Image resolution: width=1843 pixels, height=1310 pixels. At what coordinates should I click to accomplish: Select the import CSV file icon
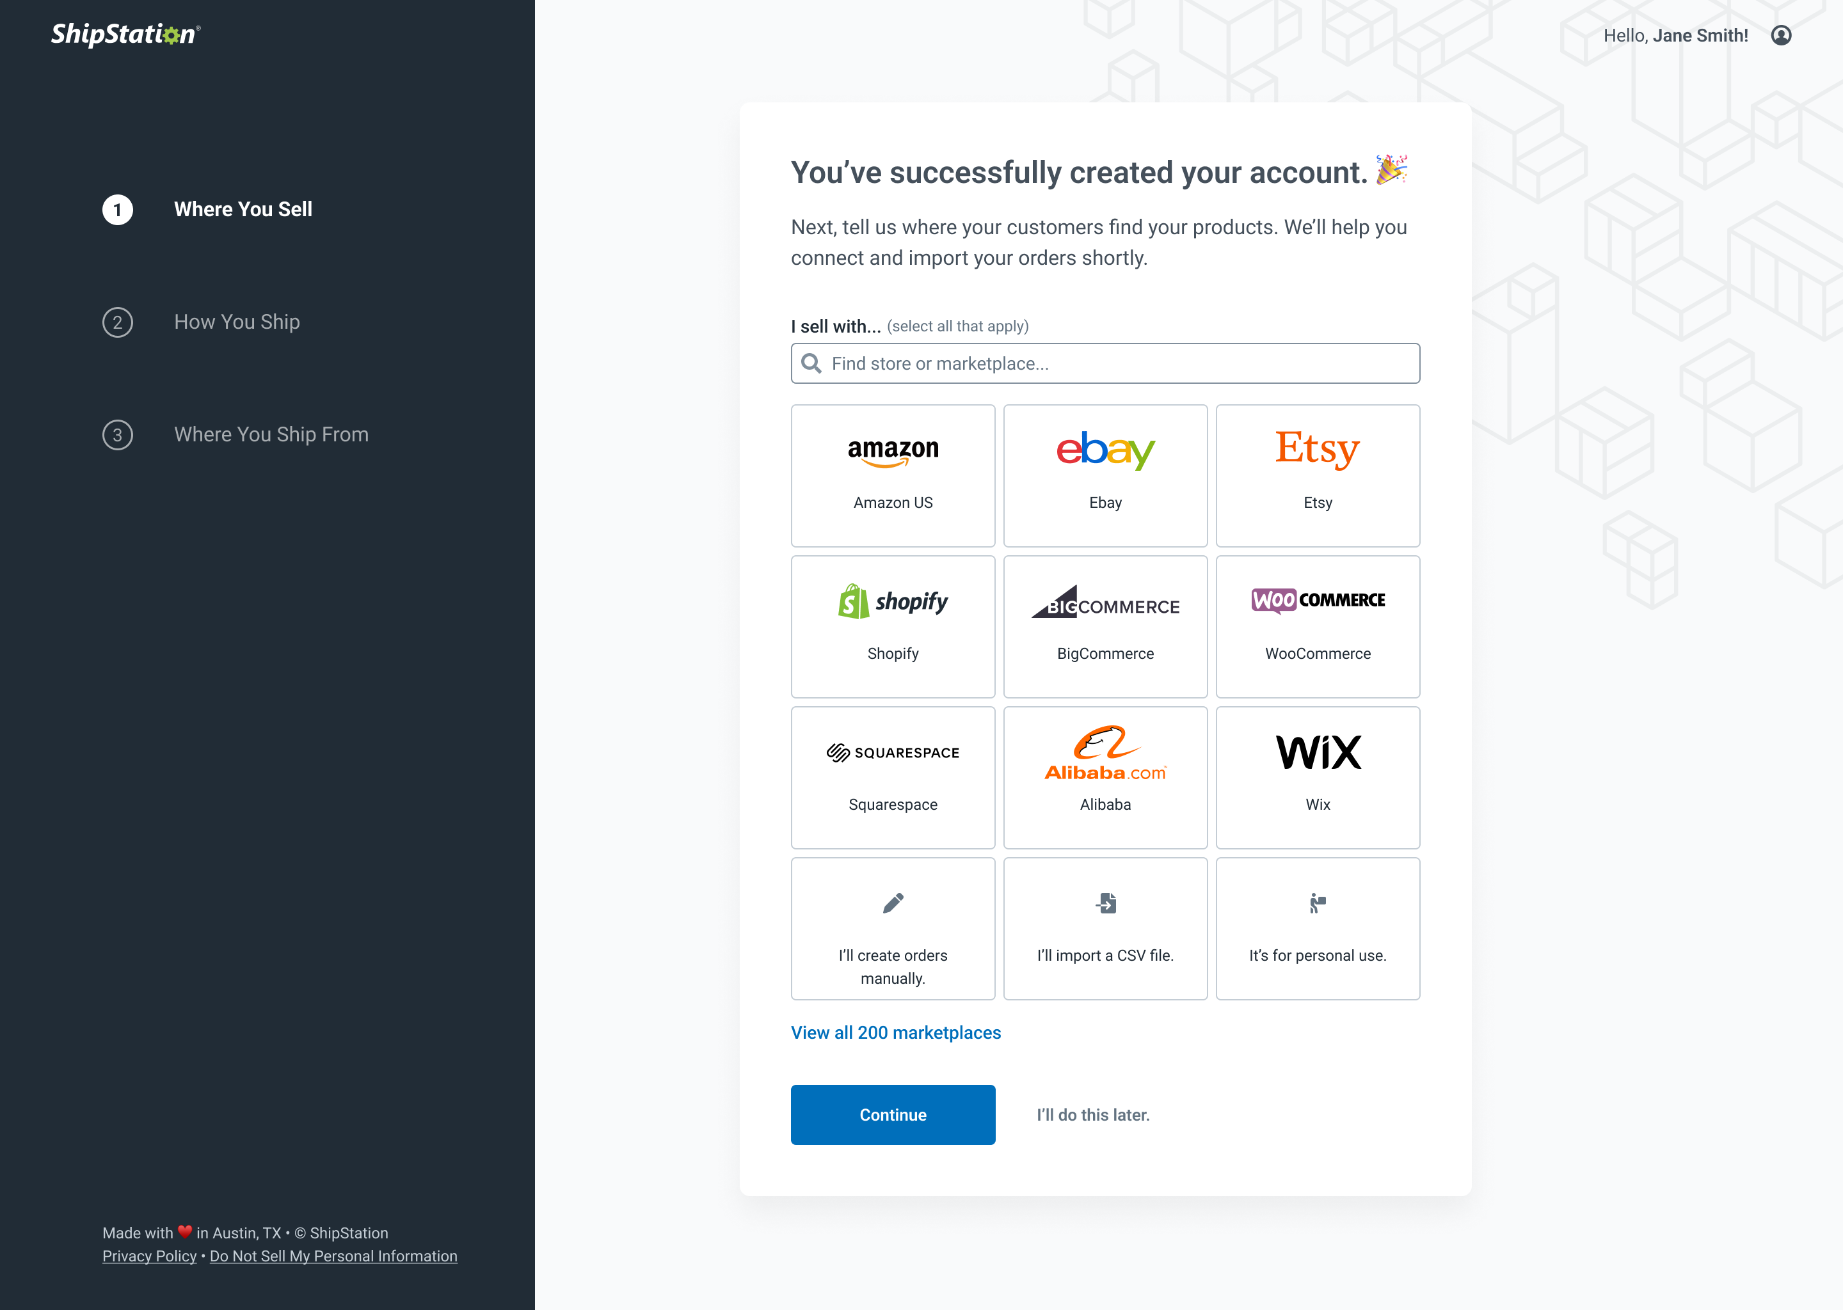pyautogui.click(x=1106, y=903)
